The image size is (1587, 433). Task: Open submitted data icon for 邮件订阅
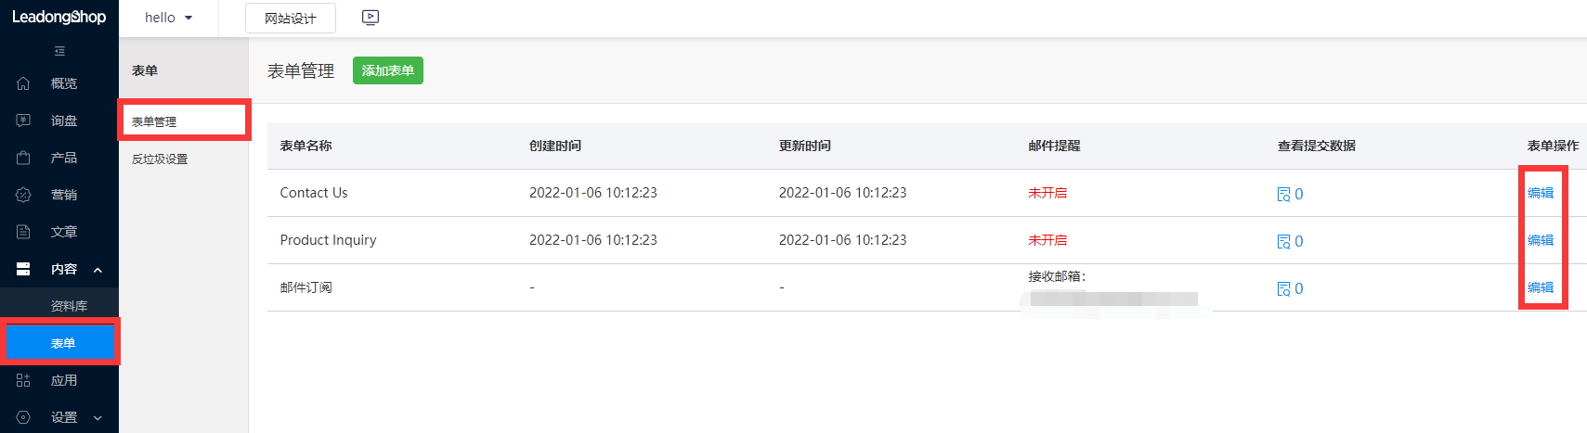pyautogui.click(x=1283, y=288)
